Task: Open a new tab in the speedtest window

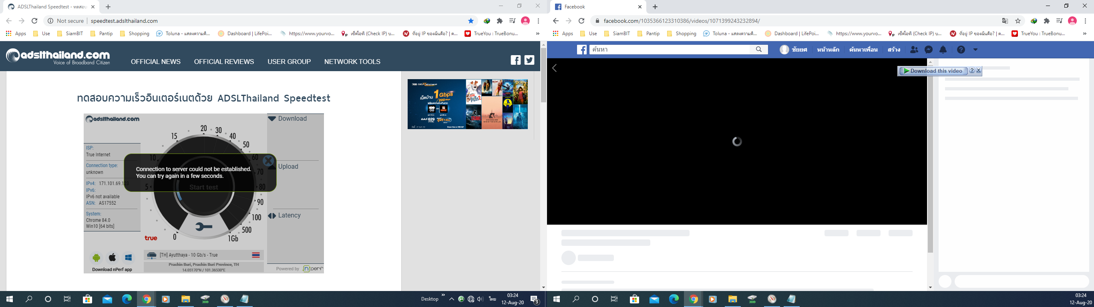Action: coord(108,7)
